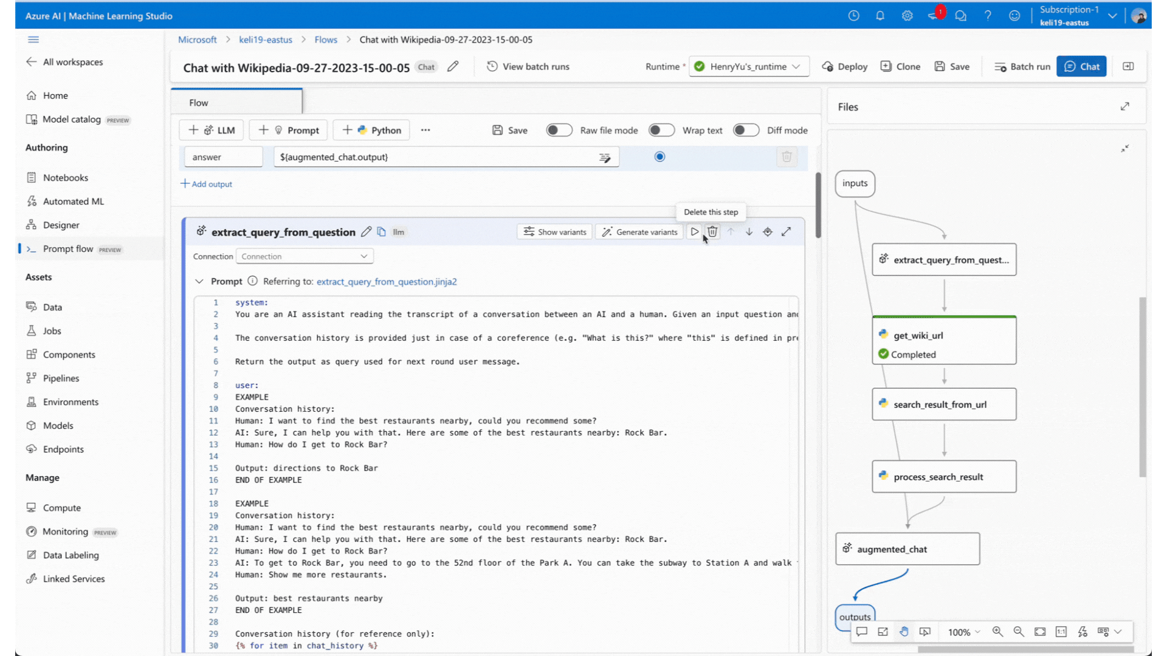Enable Diff mode toggle
Viewport: 1167px width, 656px height.
point(745,130)
